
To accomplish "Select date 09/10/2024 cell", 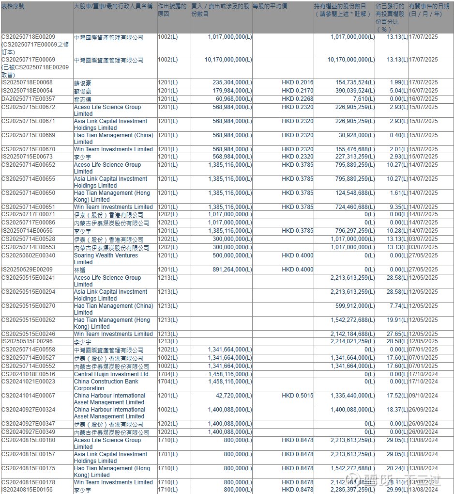I will pyautogui.click(x=424, y=396).
